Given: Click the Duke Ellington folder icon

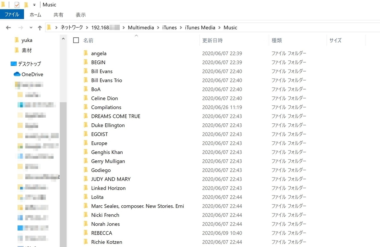Looking at the screenshot, I should (x=85, y=125).
